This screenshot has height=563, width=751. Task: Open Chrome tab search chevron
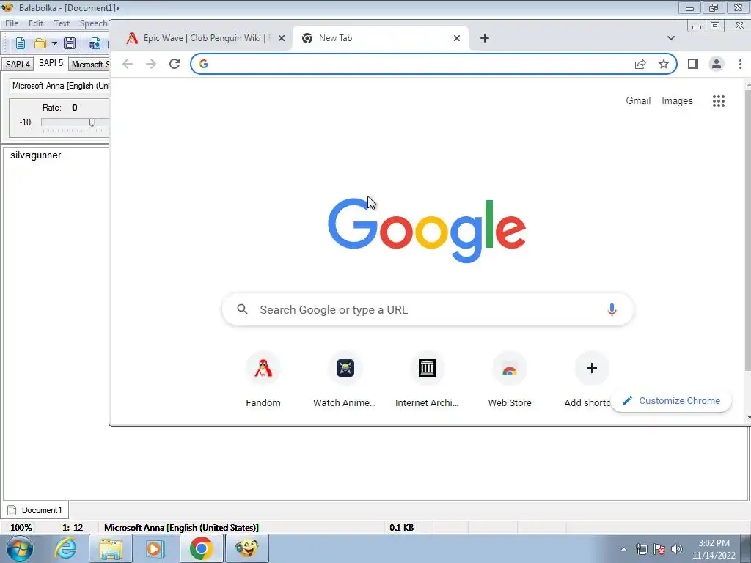(x=671, y=38)
